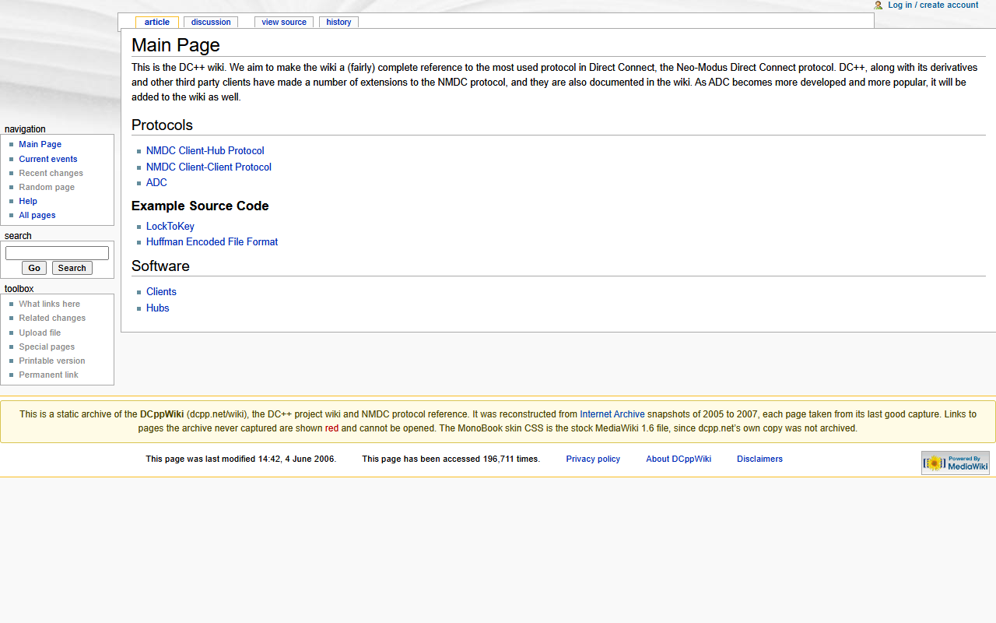
Task: Click Log in / create account link
Action: (933, 5)
